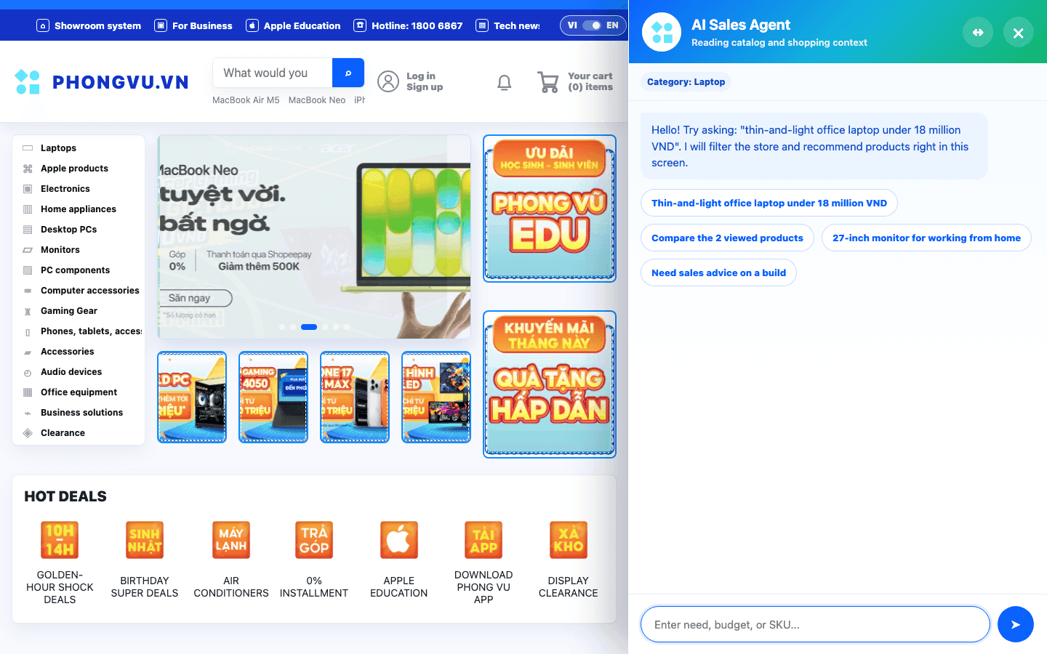Open the Home appliances category
This screenshot has width=1047, height=654.
point(79,209)
